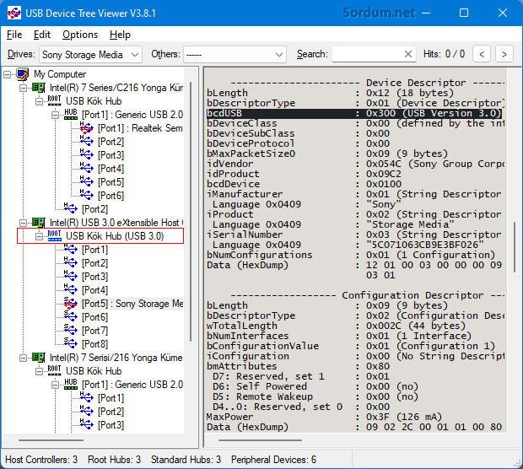The width and height of the screenshot is (523, 469).
Task: Click into the Search text field
Action: pos(367,54)
